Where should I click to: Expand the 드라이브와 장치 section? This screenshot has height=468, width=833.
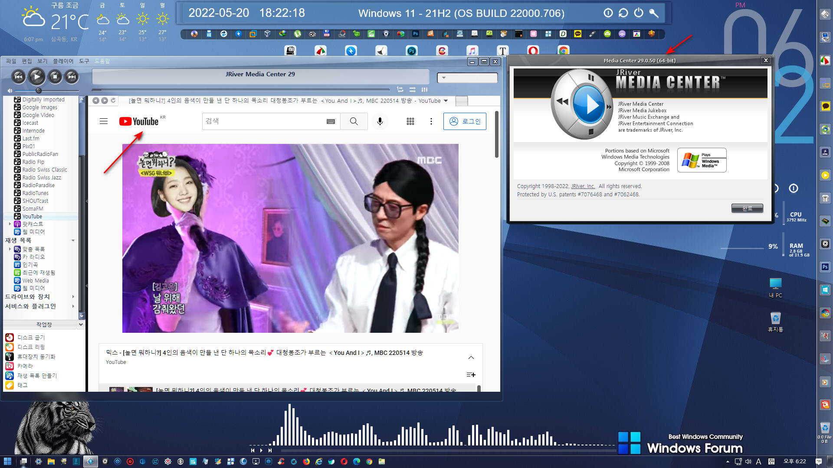pos(73,297)
